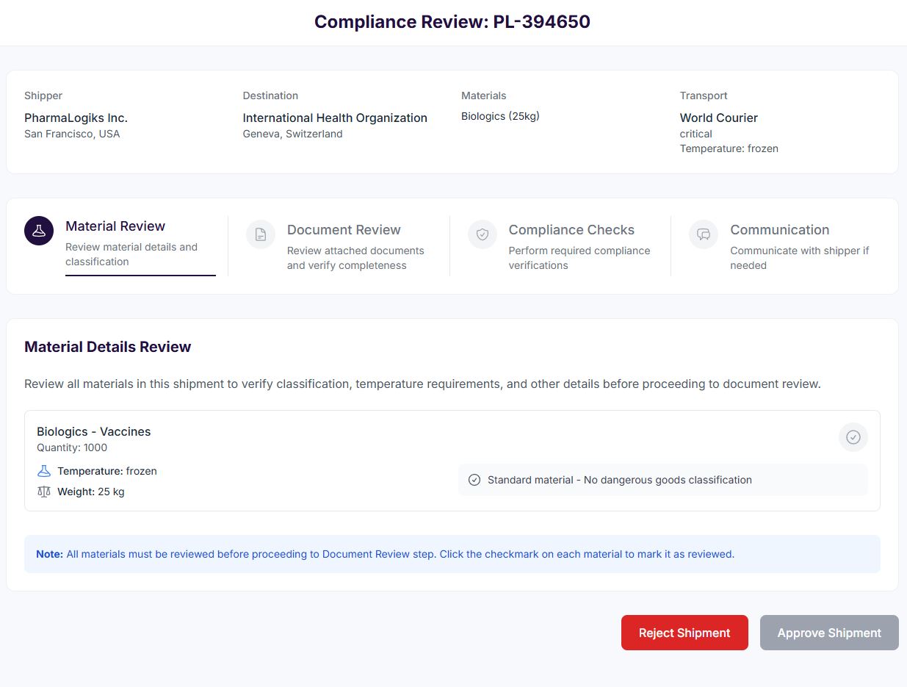Click the Communication chat bubbles icon
This screenshot has width=907, height=687.
click(x=704, y=234)
